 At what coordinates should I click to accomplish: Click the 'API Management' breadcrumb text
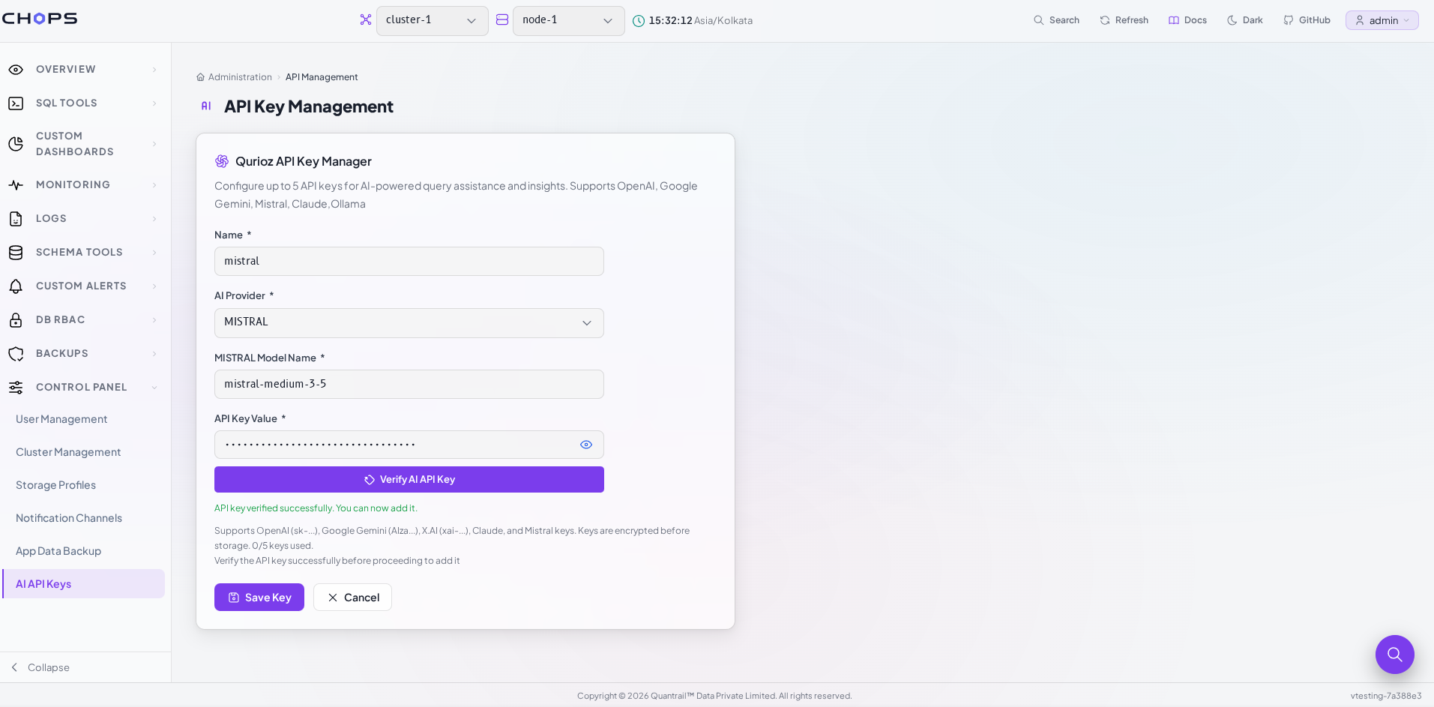point(322,77)
